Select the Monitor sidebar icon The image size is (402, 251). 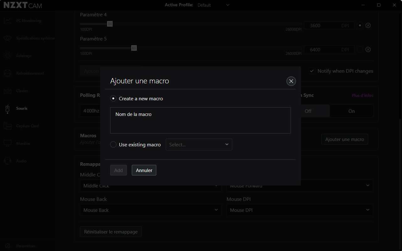point(8,143)
